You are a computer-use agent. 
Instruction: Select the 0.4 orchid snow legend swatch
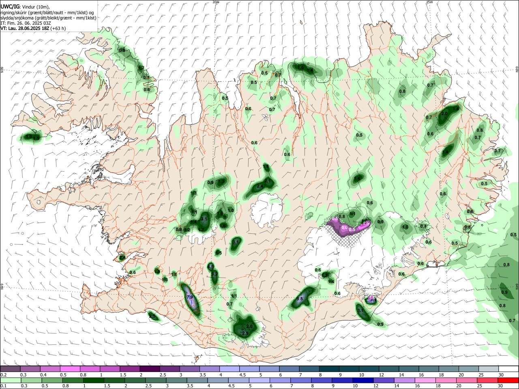tap(50, 369)
